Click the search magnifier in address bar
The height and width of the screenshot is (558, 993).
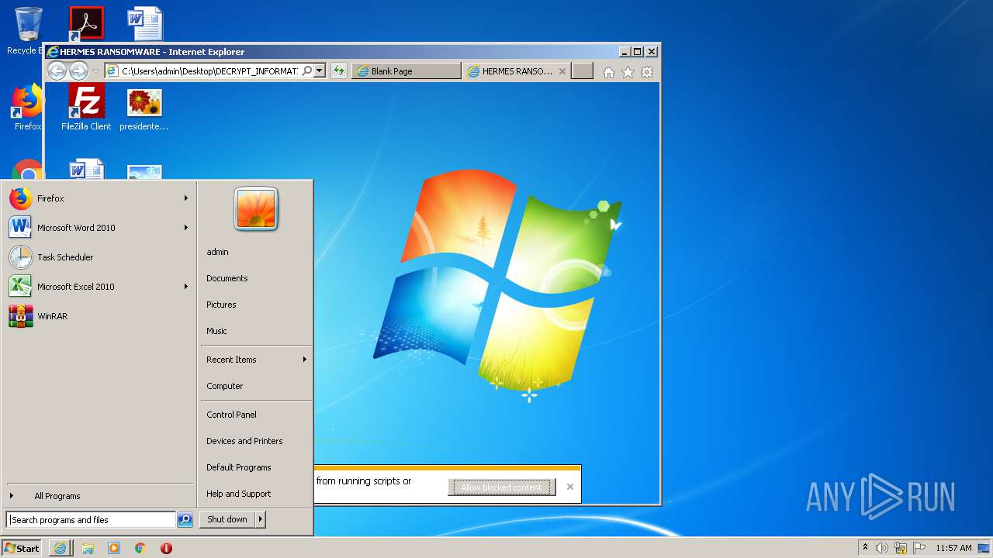307,71
